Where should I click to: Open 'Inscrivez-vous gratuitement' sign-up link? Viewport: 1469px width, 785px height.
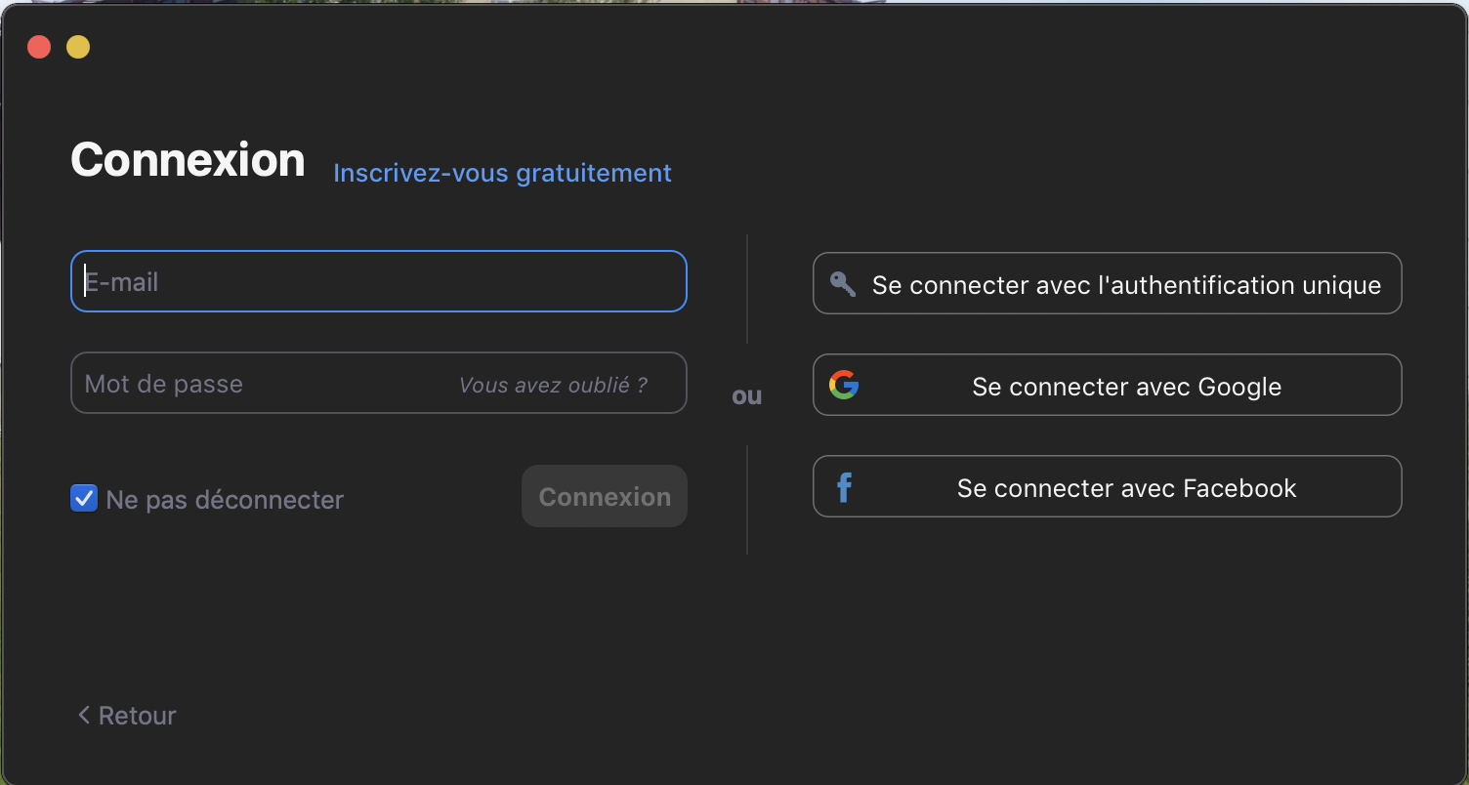point(502,173)
